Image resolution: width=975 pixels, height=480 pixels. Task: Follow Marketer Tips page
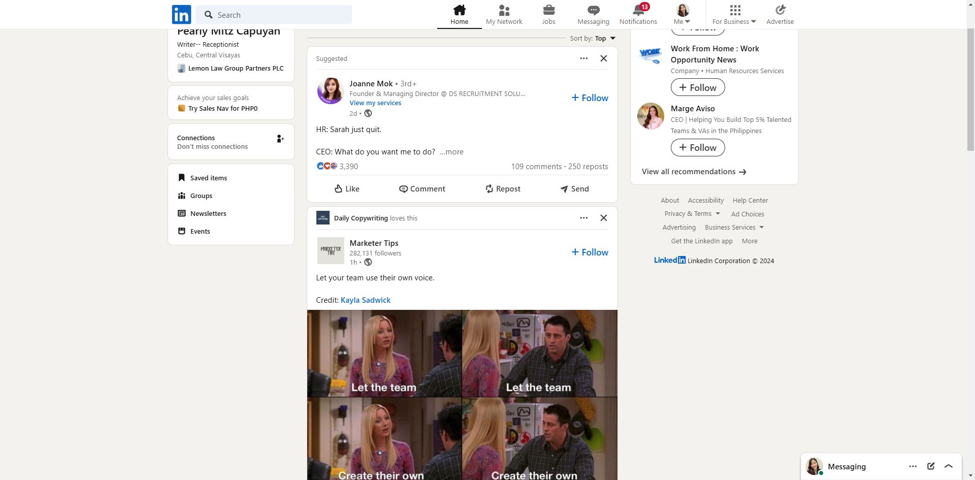[590, 252]
